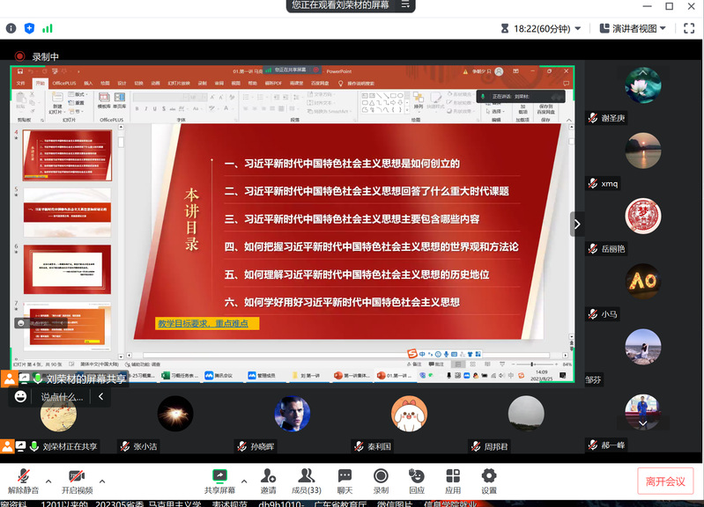Expand the video options arrow beside 开启视频

102,481
